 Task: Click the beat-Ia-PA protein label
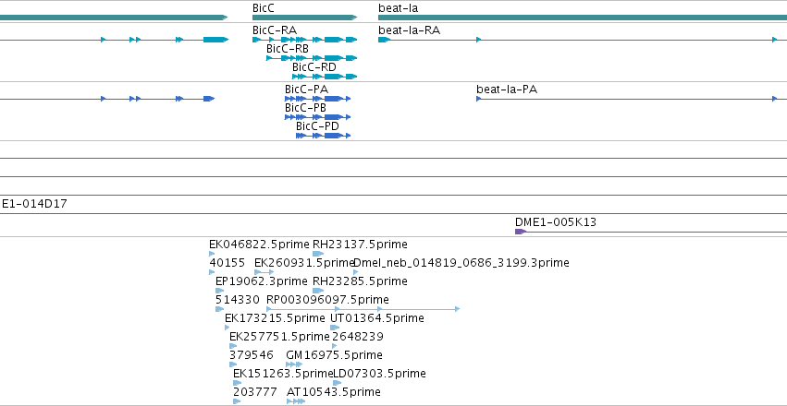(507, 90)
